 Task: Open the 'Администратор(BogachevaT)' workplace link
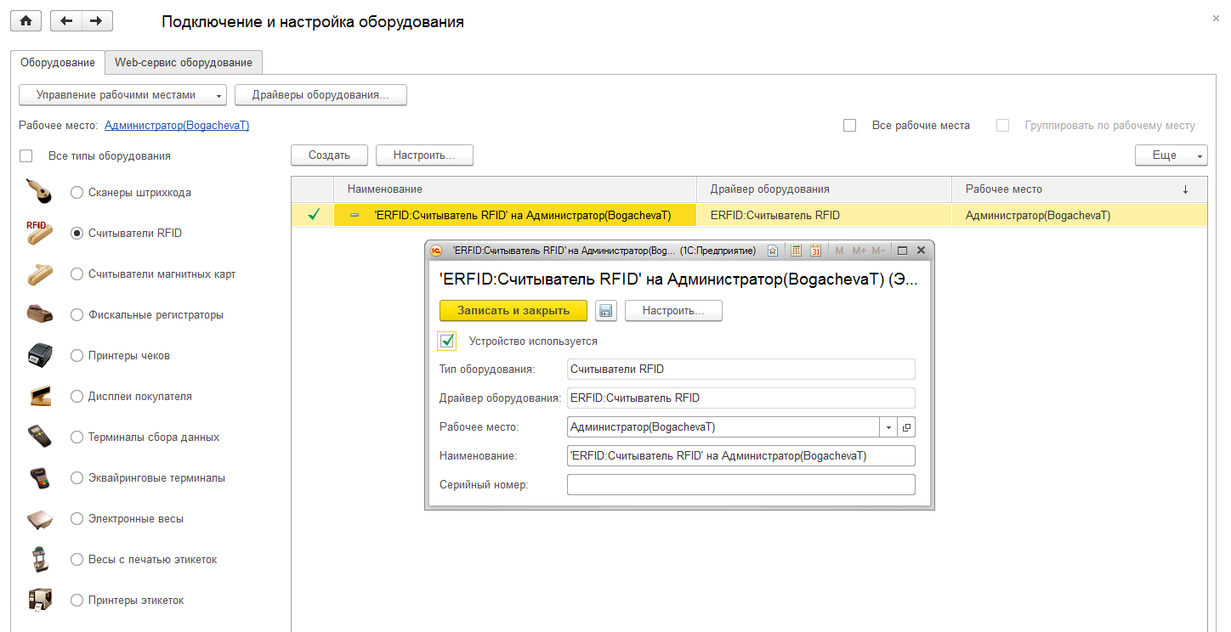pos(177,126)
